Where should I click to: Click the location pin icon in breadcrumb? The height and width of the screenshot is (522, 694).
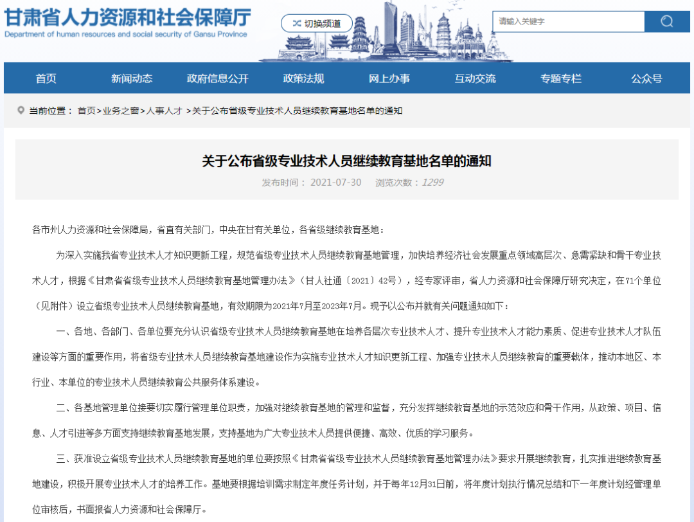coord(21,111)
